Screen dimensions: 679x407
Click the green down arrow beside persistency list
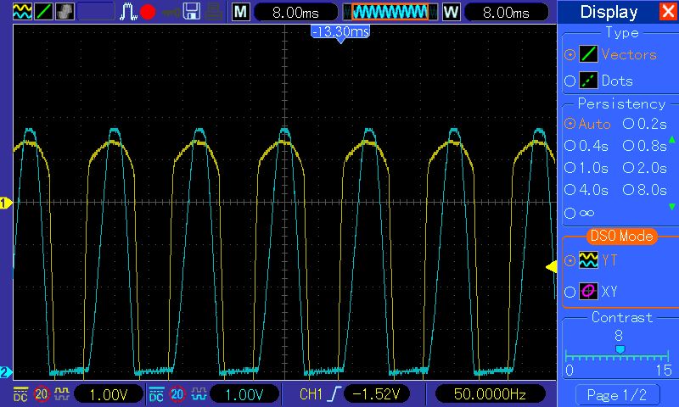(671, 207)
